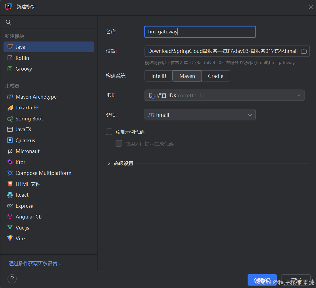Toggle the 使用入门提示生成代码 checkbox
Screen dimensions: 316x288
pyautogui.click(x=119, y=144)
